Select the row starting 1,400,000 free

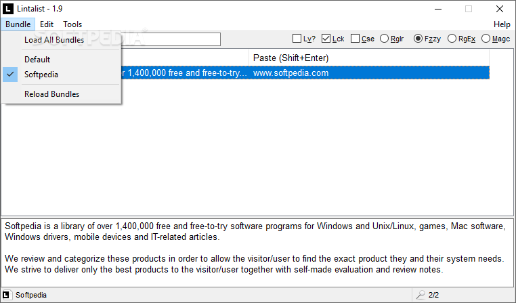click(305, 73)
